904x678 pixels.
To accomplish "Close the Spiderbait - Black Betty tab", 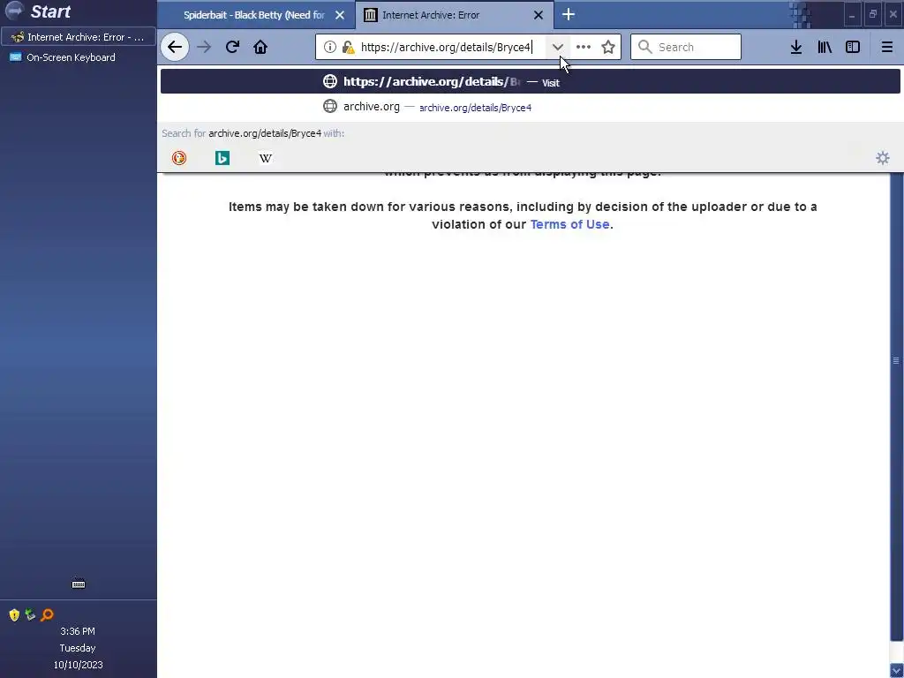I will 340,15.
